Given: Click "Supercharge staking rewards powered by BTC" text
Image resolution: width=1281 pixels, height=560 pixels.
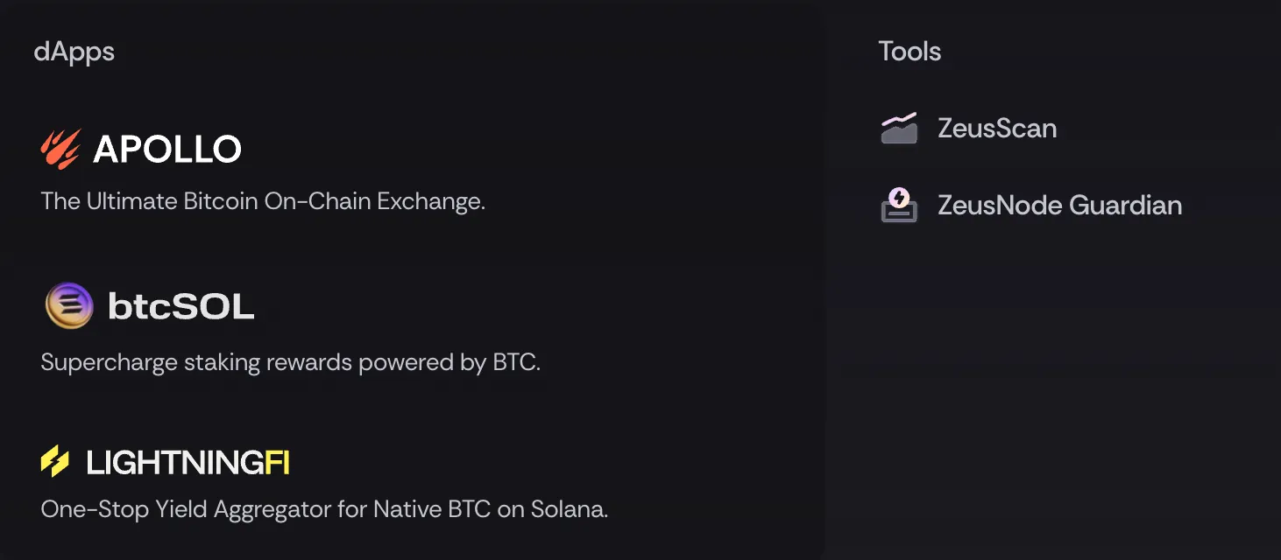Looking at the screenshot, I should pos(291,362).
